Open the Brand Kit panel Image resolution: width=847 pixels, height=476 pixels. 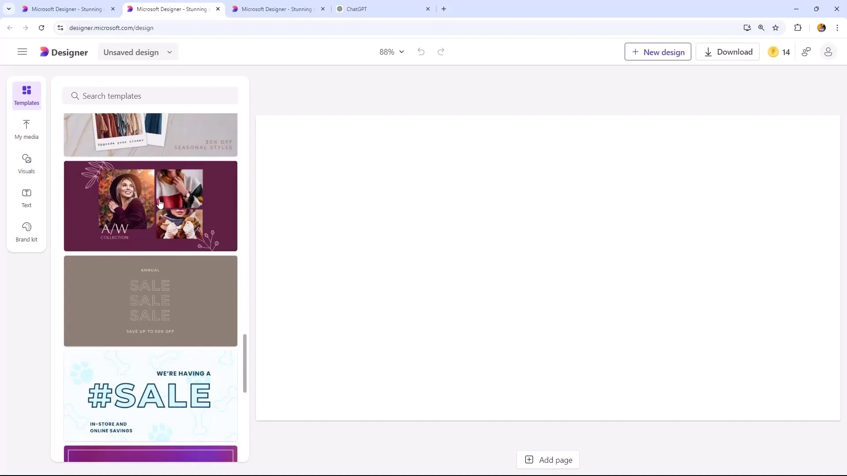[26, 231]
